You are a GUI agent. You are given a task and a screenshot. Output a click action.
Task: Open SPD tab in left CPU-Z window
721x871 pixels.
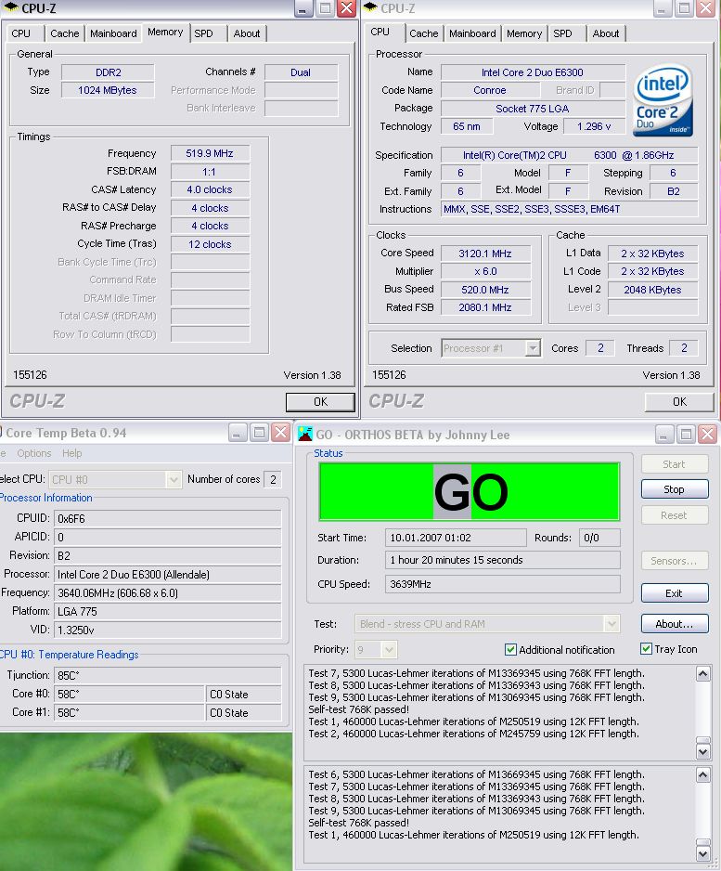tap(204, 33)
